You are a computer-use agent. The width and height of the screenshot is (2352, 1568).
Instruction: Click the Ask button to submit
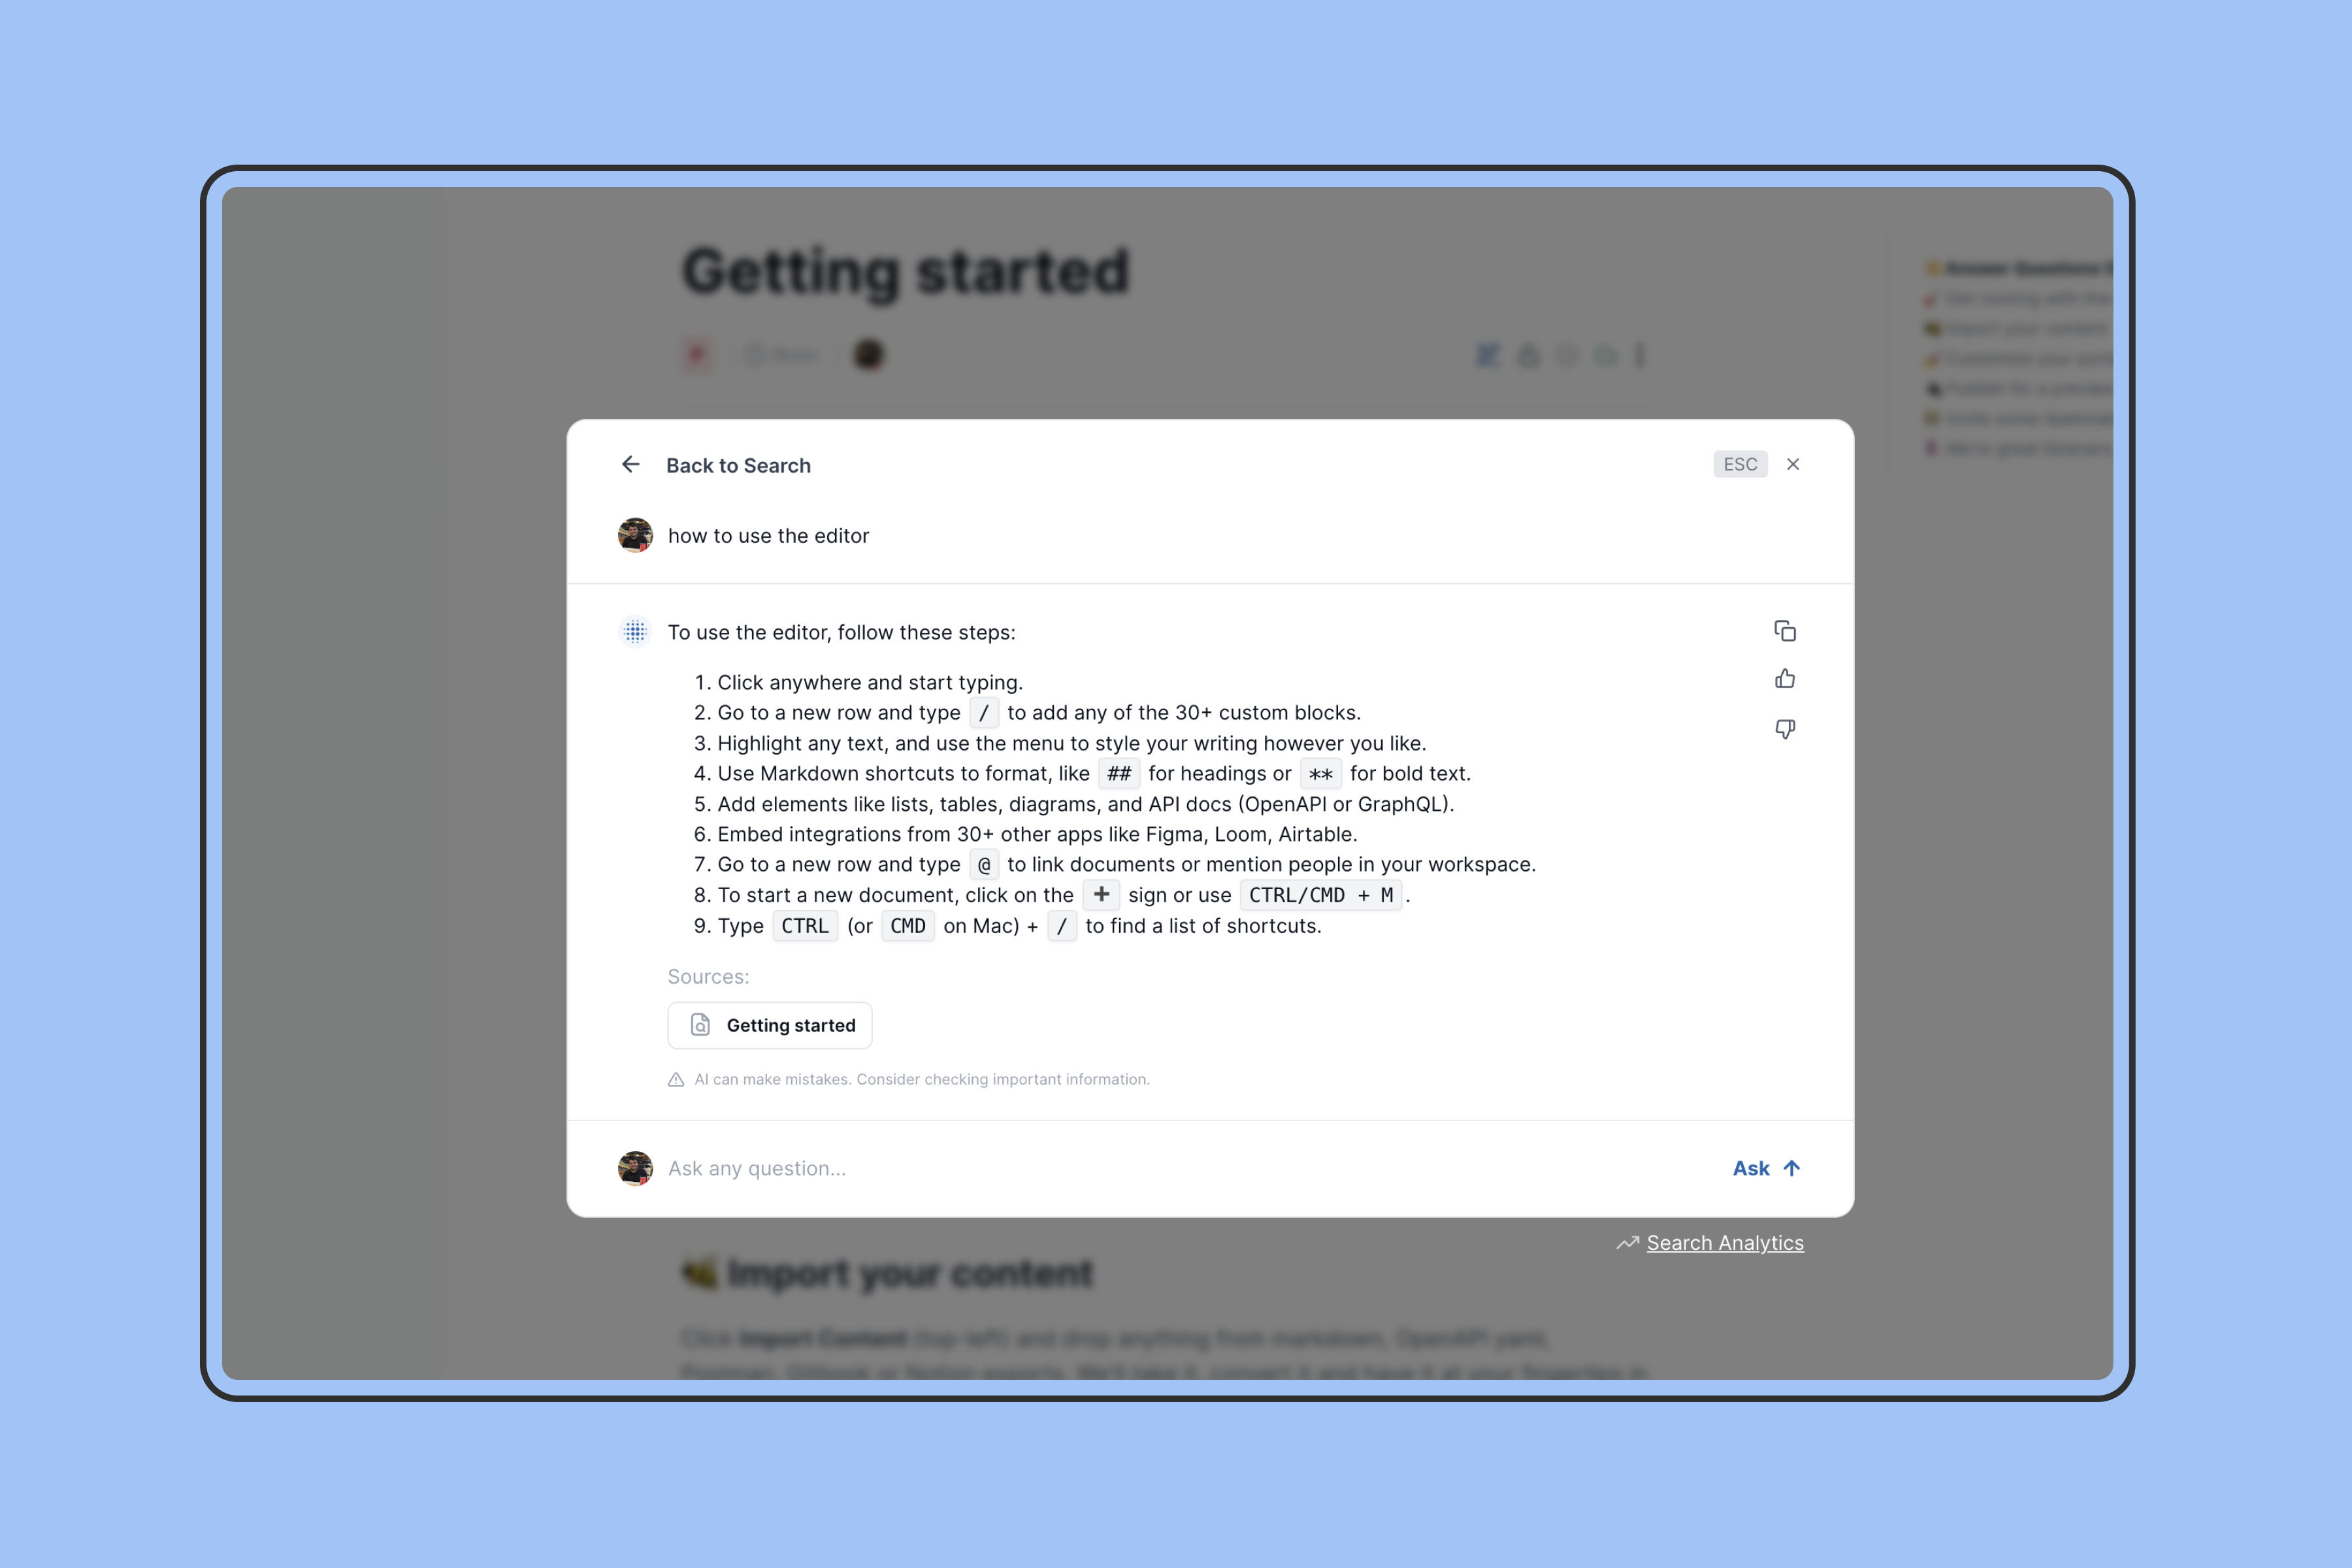(x=1764, y=1168)
